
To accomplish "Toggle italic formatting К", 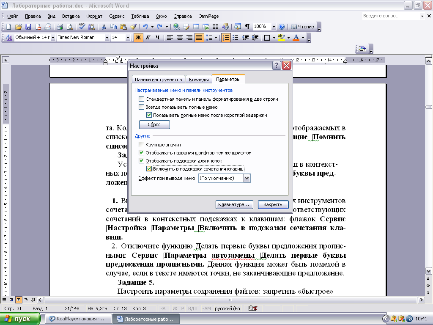I will point(148,38).
